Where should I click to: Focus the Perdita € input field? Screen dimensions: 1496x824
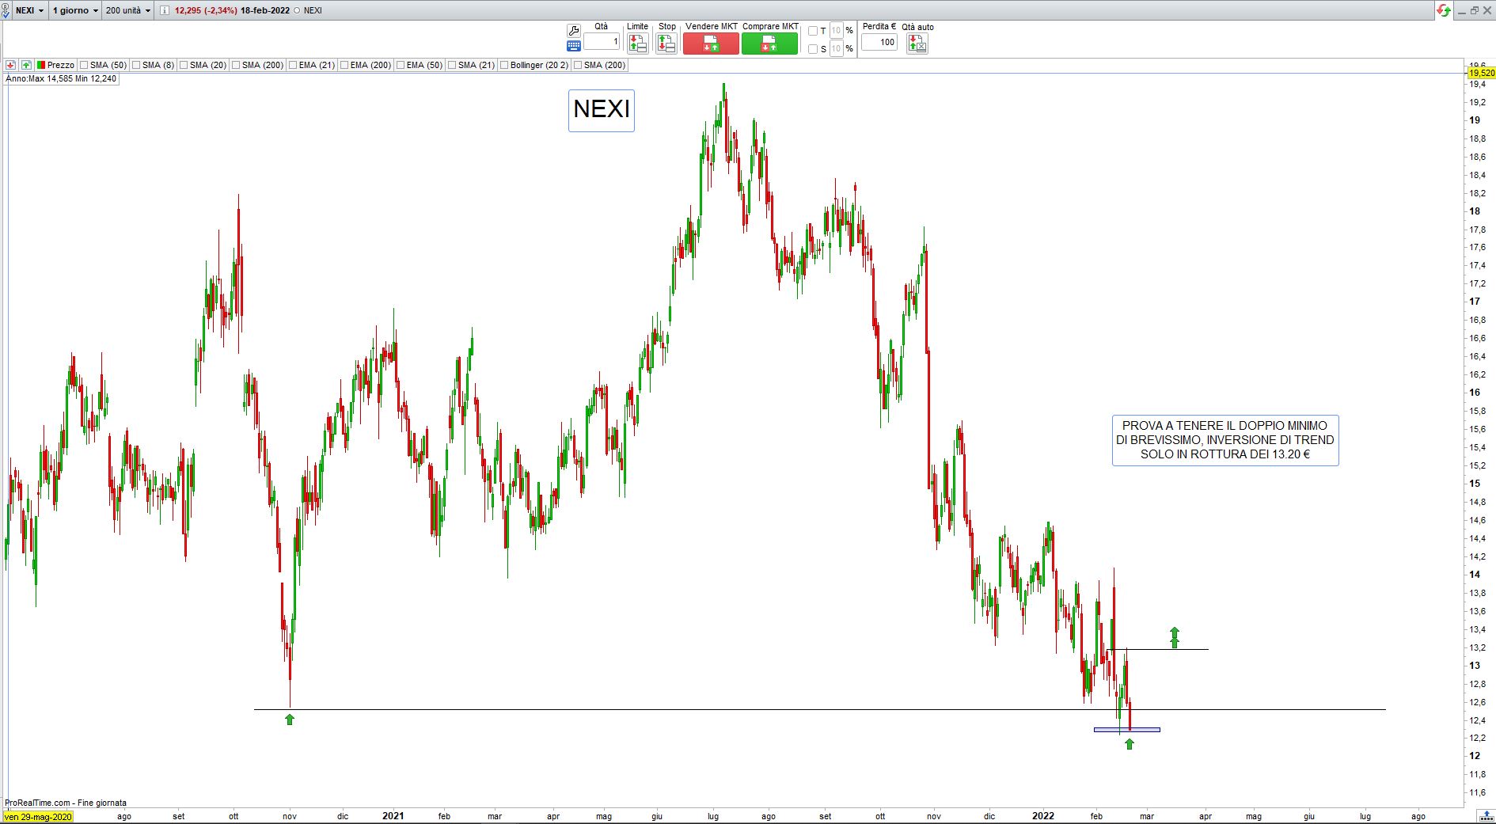tap(879, 42)
